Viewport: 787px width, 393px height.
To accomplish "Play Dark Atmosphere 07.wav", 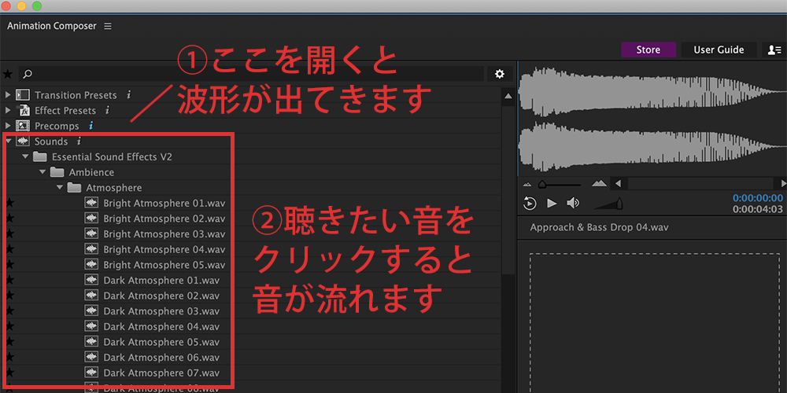I will point(161,373).
